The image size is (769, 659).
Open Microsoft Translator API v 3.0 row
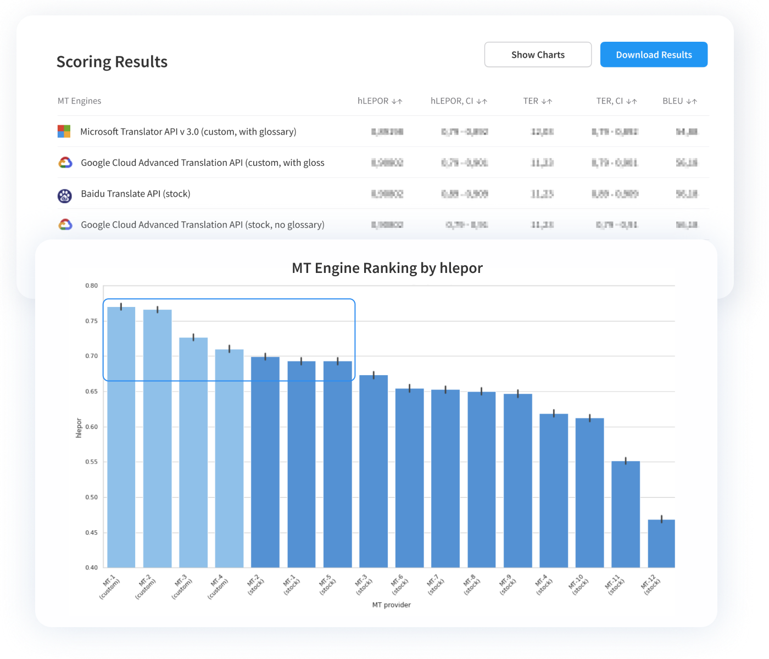[x=188, y=132]
